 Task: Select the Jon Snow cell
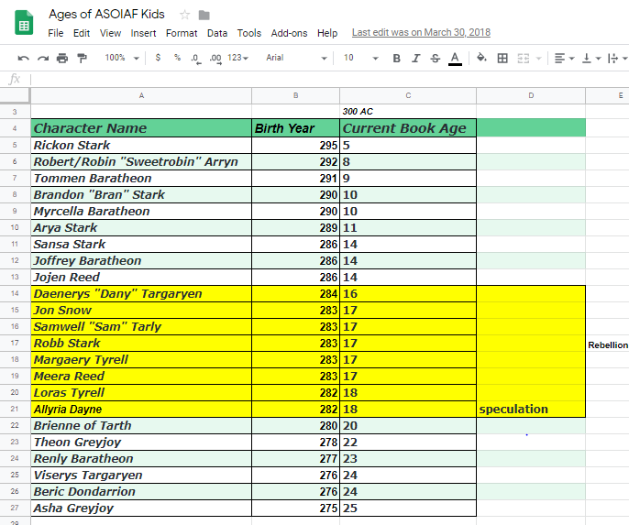click(x=141, y=310)
